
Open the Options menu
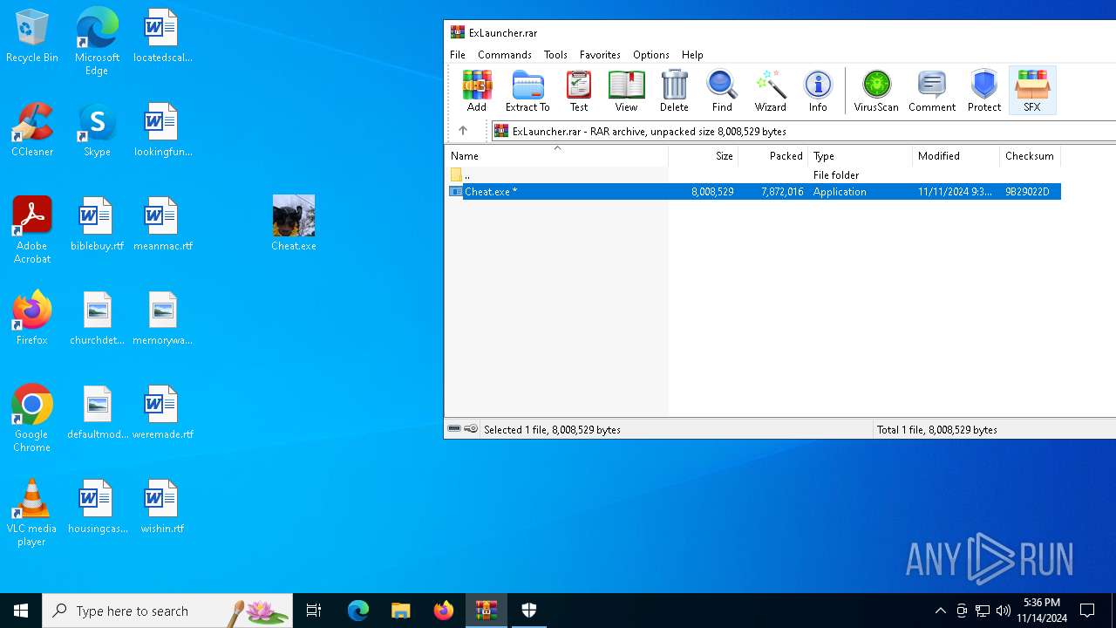(651, 54)
